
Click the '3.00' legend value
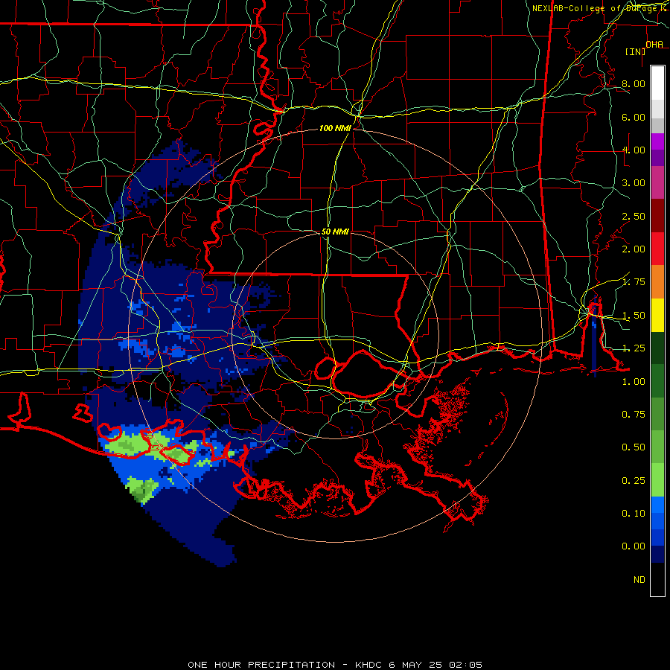pyautogui.click(x=634, y=183)
